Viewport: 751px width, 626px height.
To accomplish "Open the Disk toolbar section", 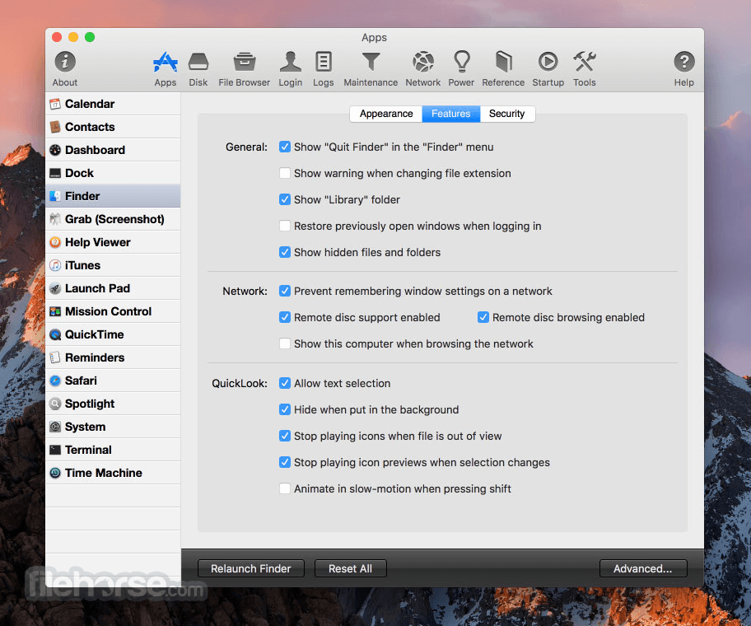I will 198,69.
